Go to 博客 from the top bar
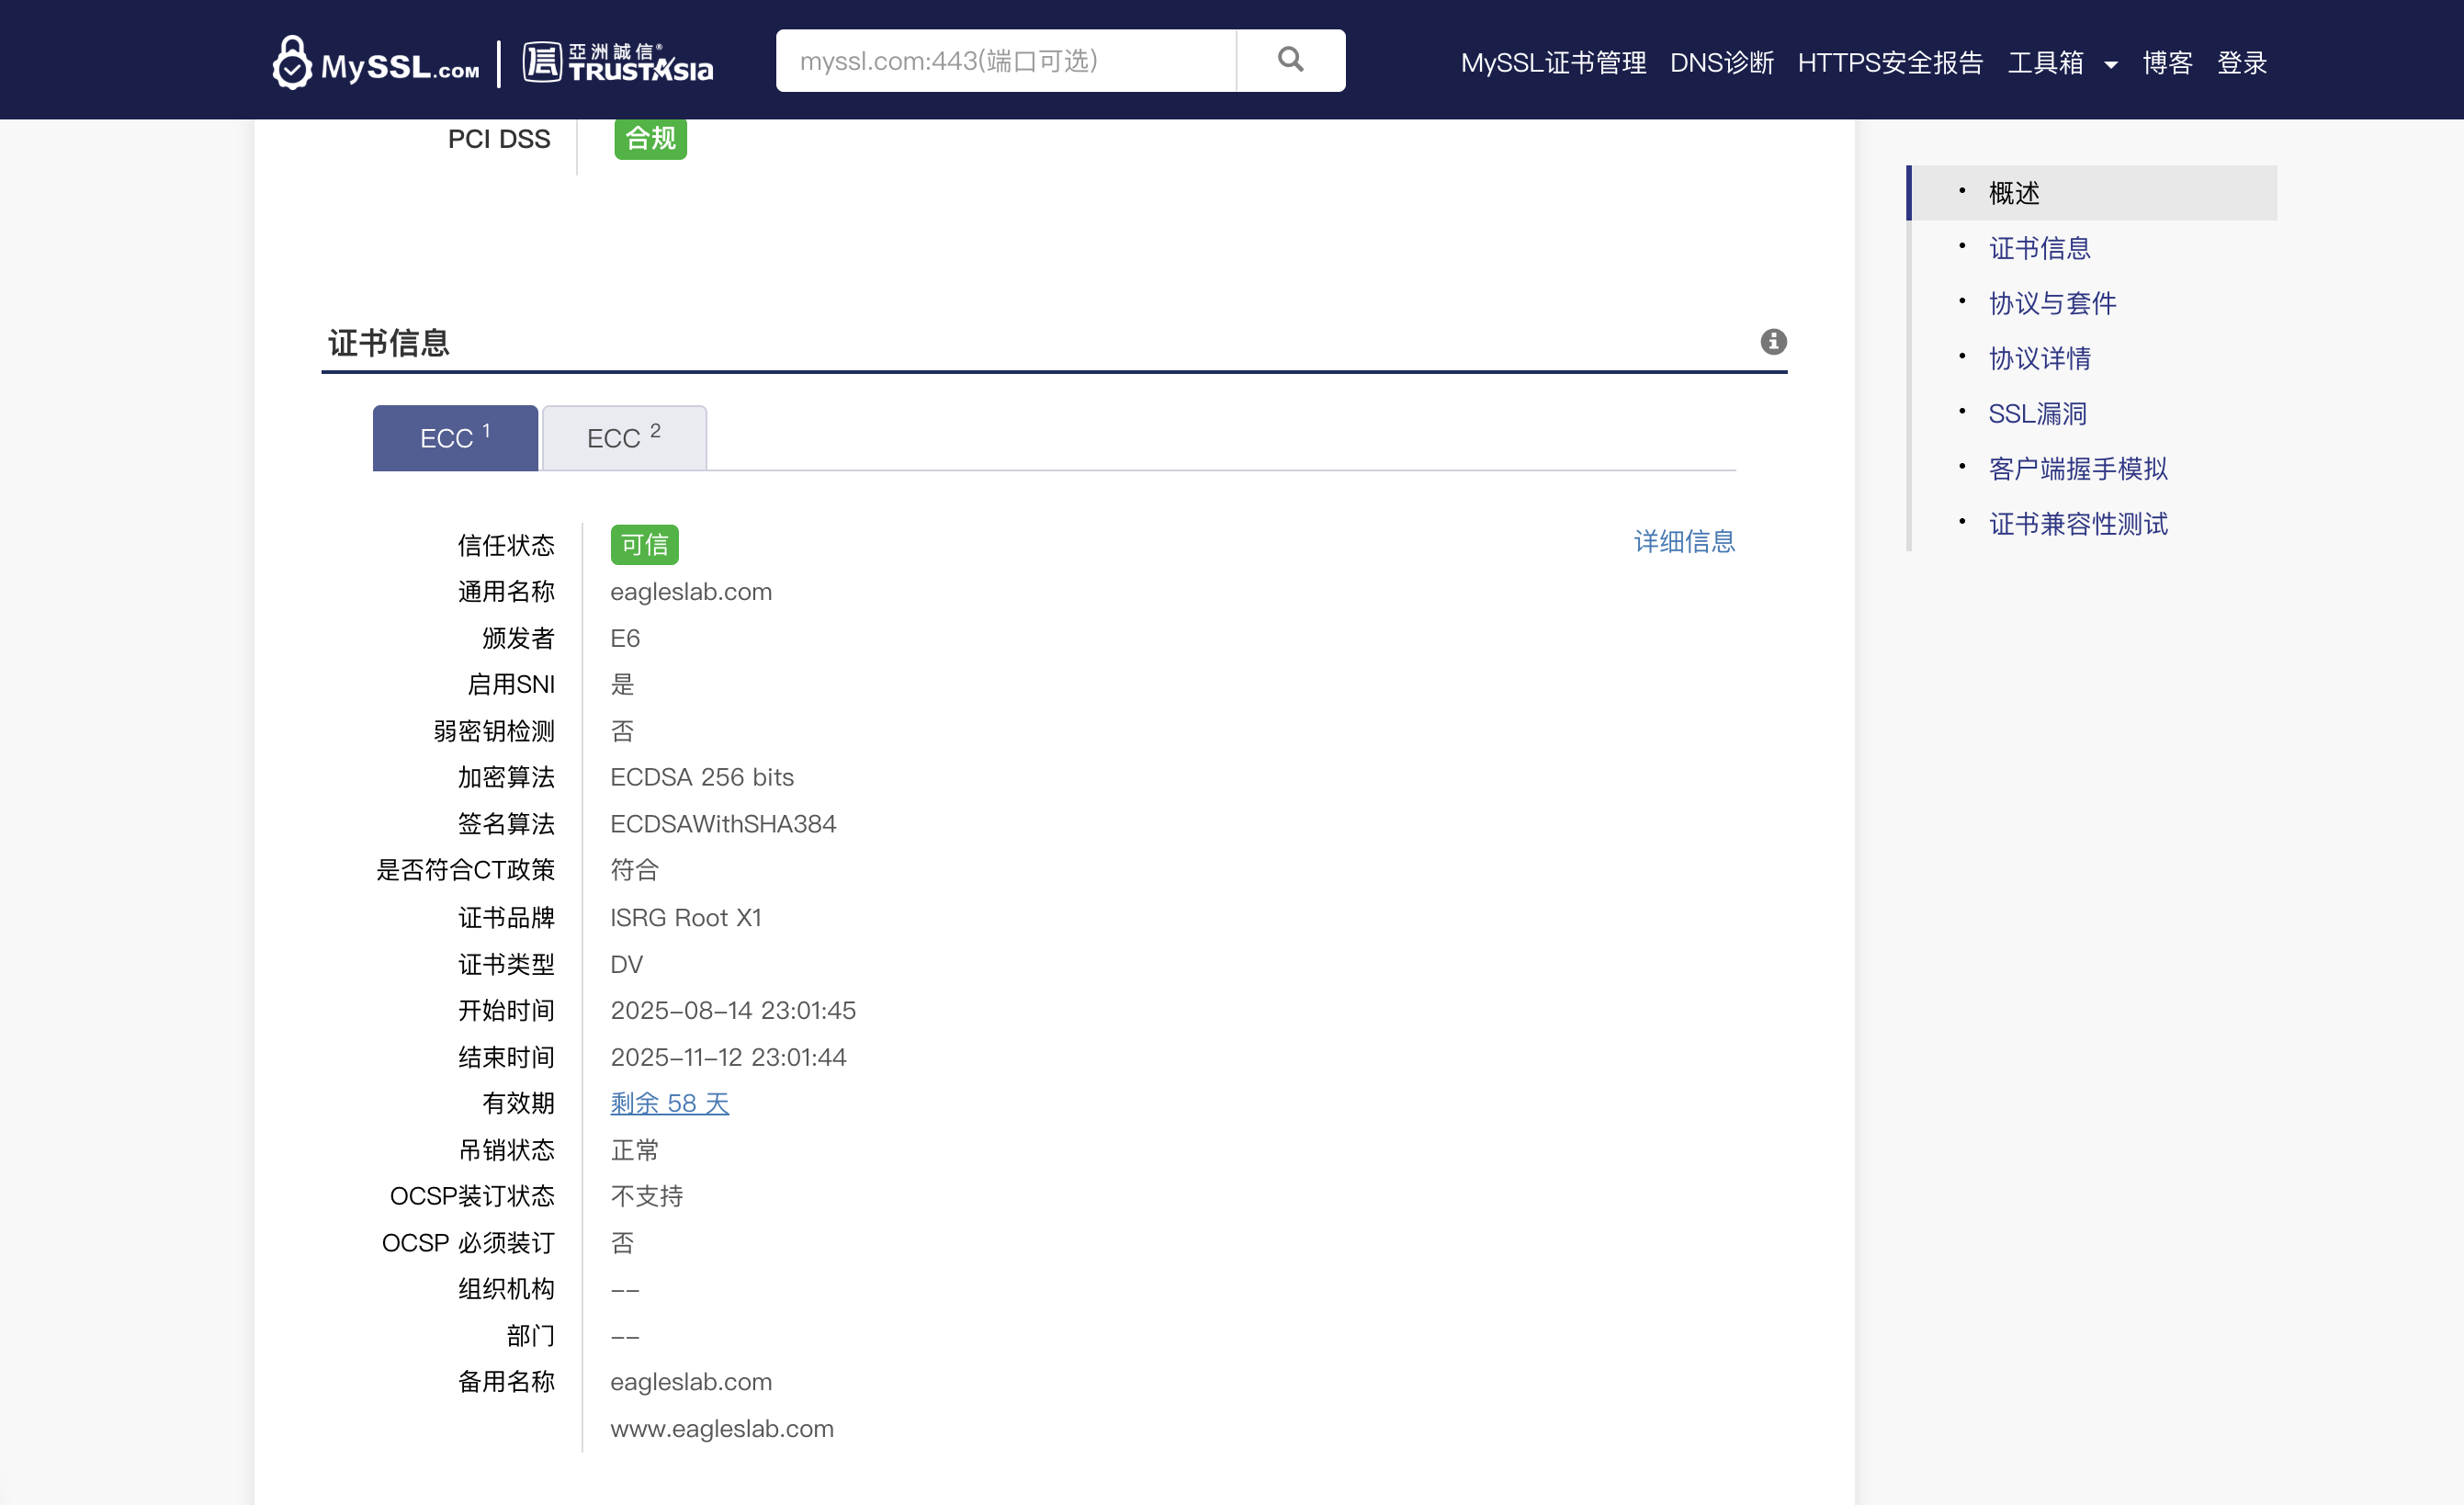The height and width of the screenshot is (1505, 2464). pyautogui.click(x=2166, y=63)
